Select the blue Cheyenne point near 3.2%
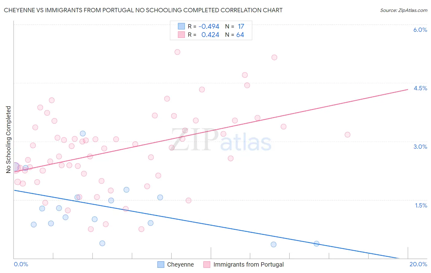Viewport: 431px width, 273px height. pos(83,133)
